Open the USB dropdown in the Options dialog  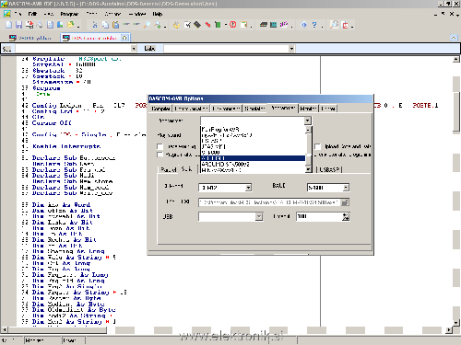click(x=259, y=217)
